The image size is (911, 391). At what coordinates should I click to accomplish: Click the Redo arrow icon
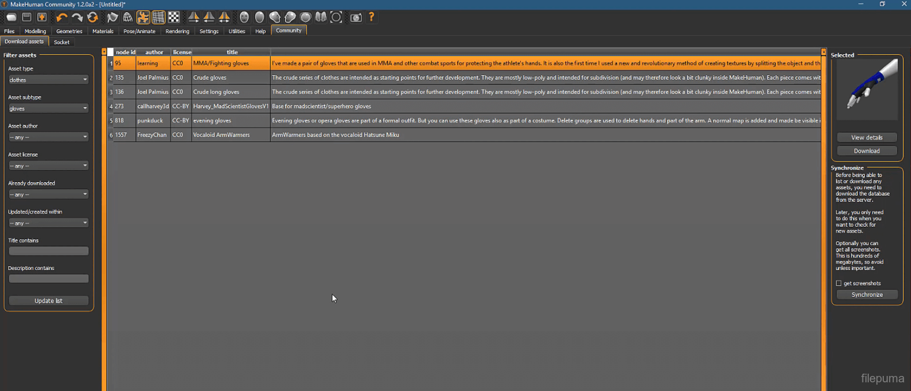pos(77,17)
